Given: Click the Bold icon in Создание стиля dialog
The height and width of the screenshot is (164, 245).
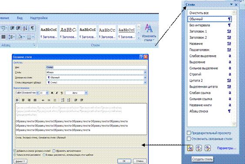Looking at the screenshot, I should (x=52, y=93).
